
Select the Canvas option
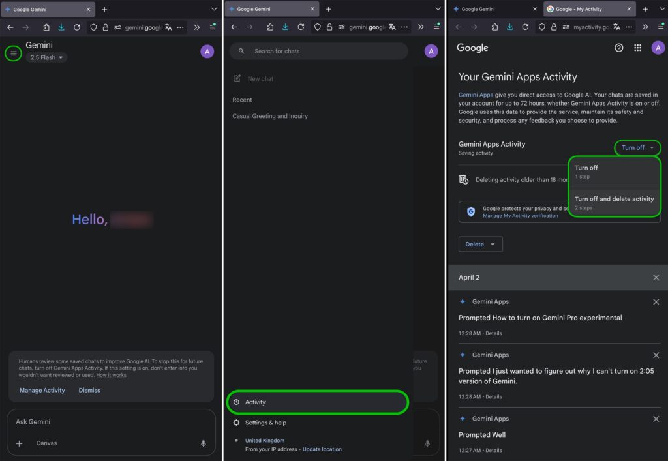pyautogui.click(x=46, y=443)
